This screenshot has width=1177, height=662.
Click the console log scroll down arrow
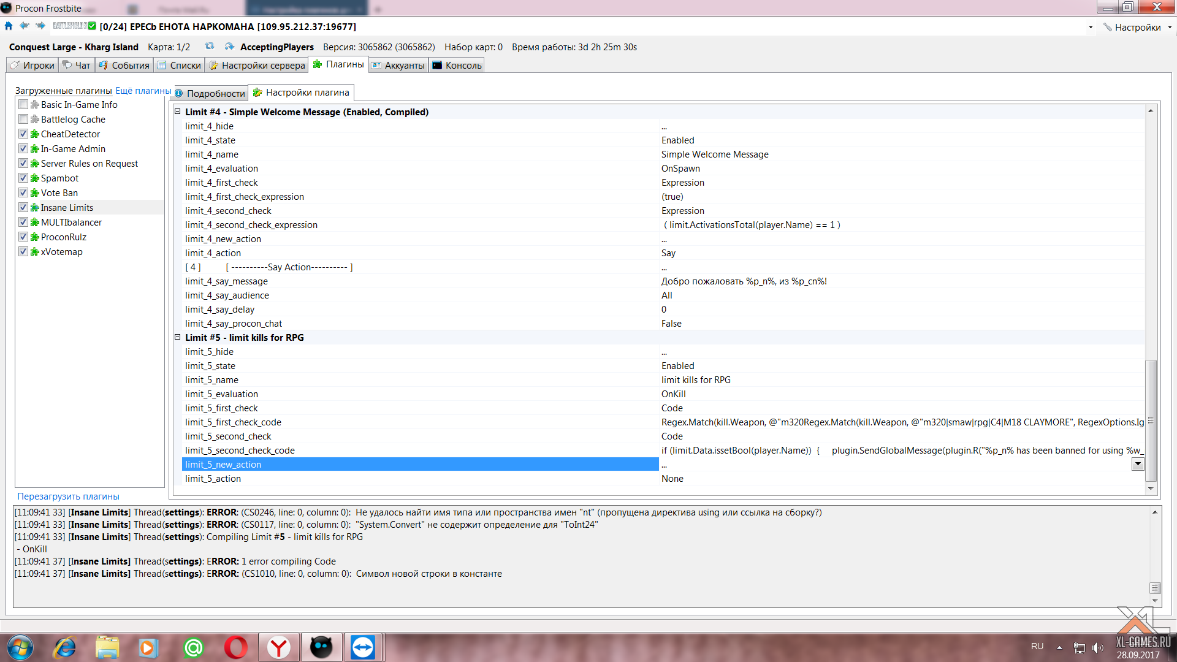[1155, 601]
